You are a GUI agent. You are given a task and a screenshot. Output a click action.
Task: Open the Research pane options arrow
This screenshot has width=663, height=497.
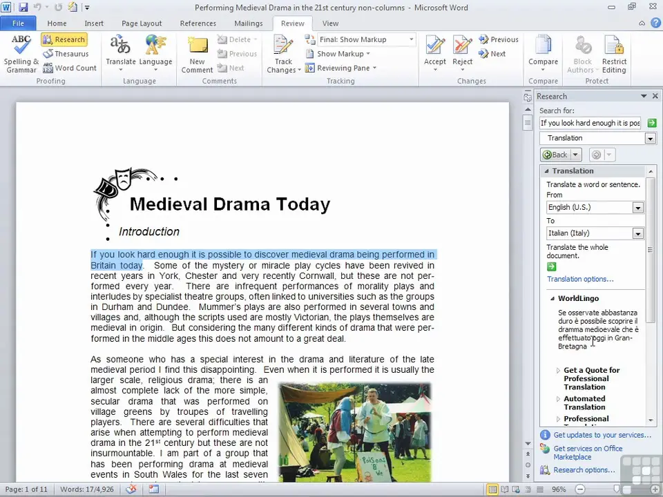[x=644, y=96]
